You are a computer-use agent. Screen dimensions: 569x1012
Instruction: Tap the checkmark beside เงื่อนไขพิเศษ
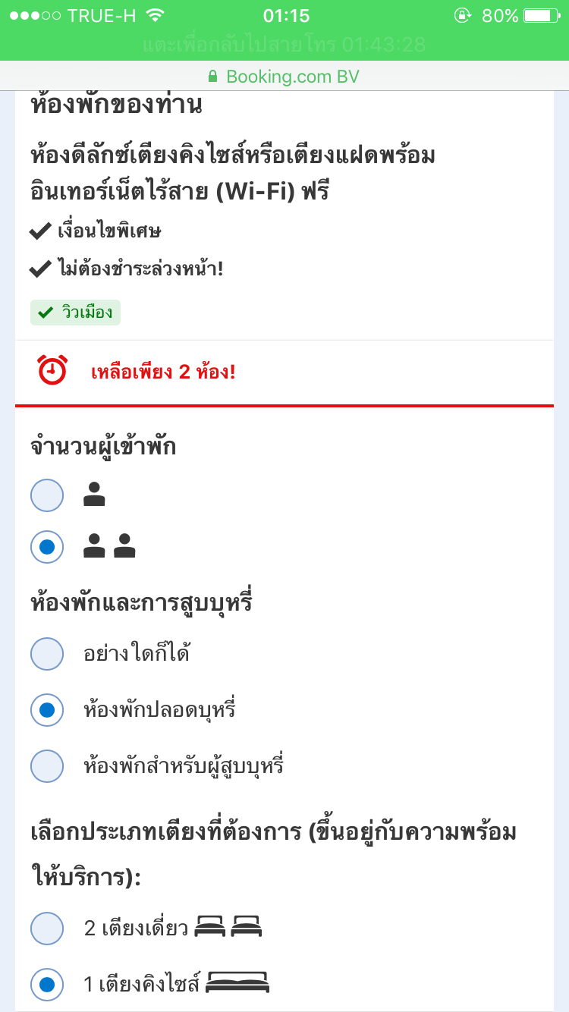(40, 231)
